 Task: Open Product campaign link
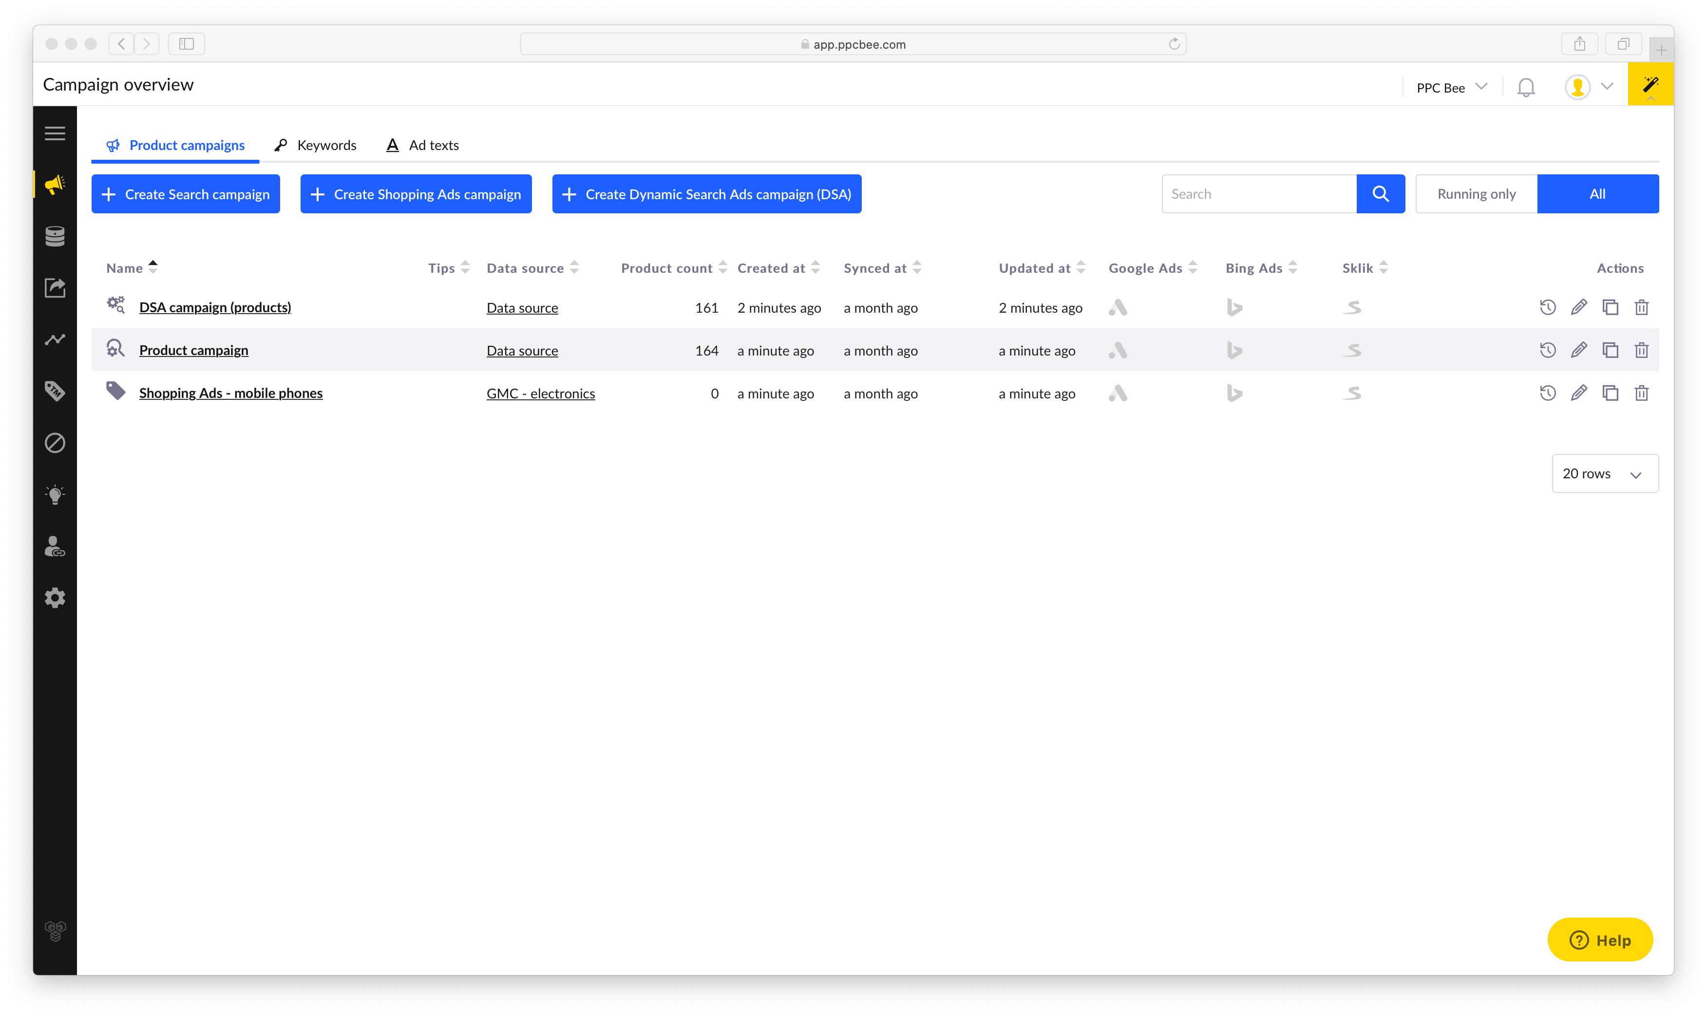pos(194,351)
